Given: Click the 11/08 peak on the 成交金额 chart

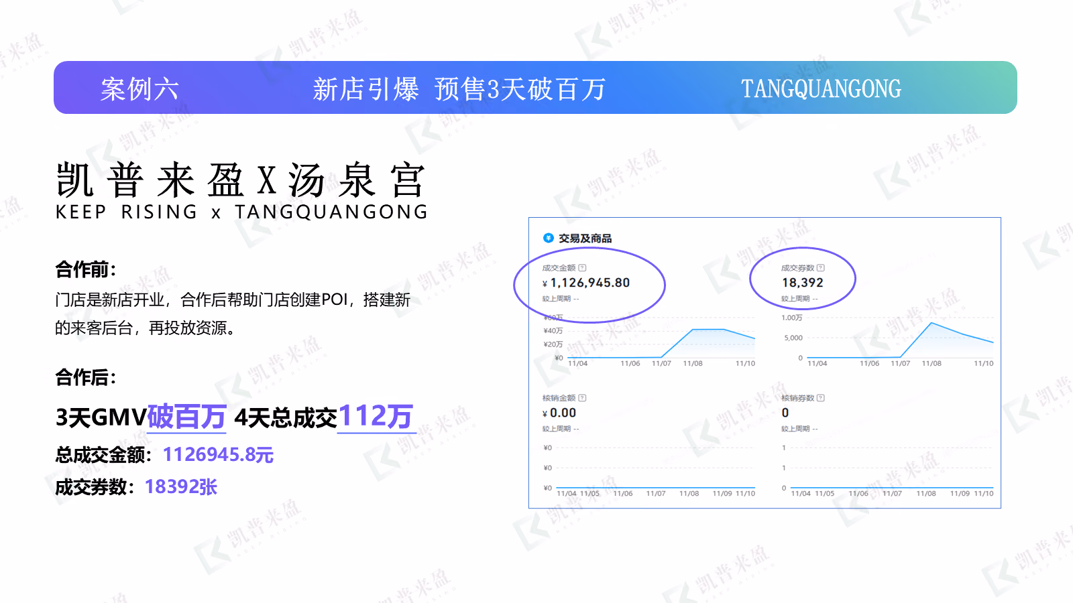Looking at the screenshot, I should pyautogui.click(x=693, y=330).
